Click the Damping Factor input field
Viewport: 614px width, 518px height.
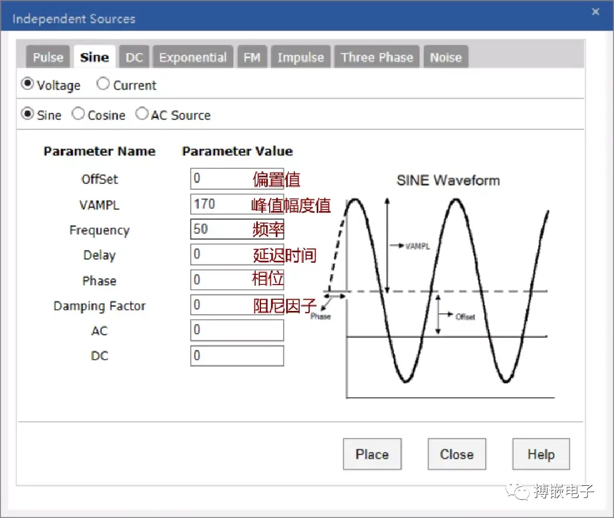coord(237,305)
